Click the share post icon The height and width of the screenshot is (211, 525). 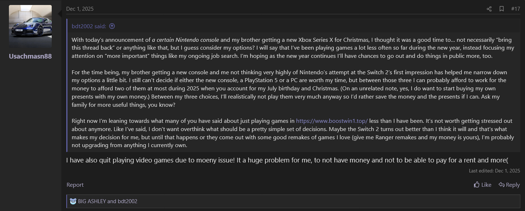(x=489, y=9)
